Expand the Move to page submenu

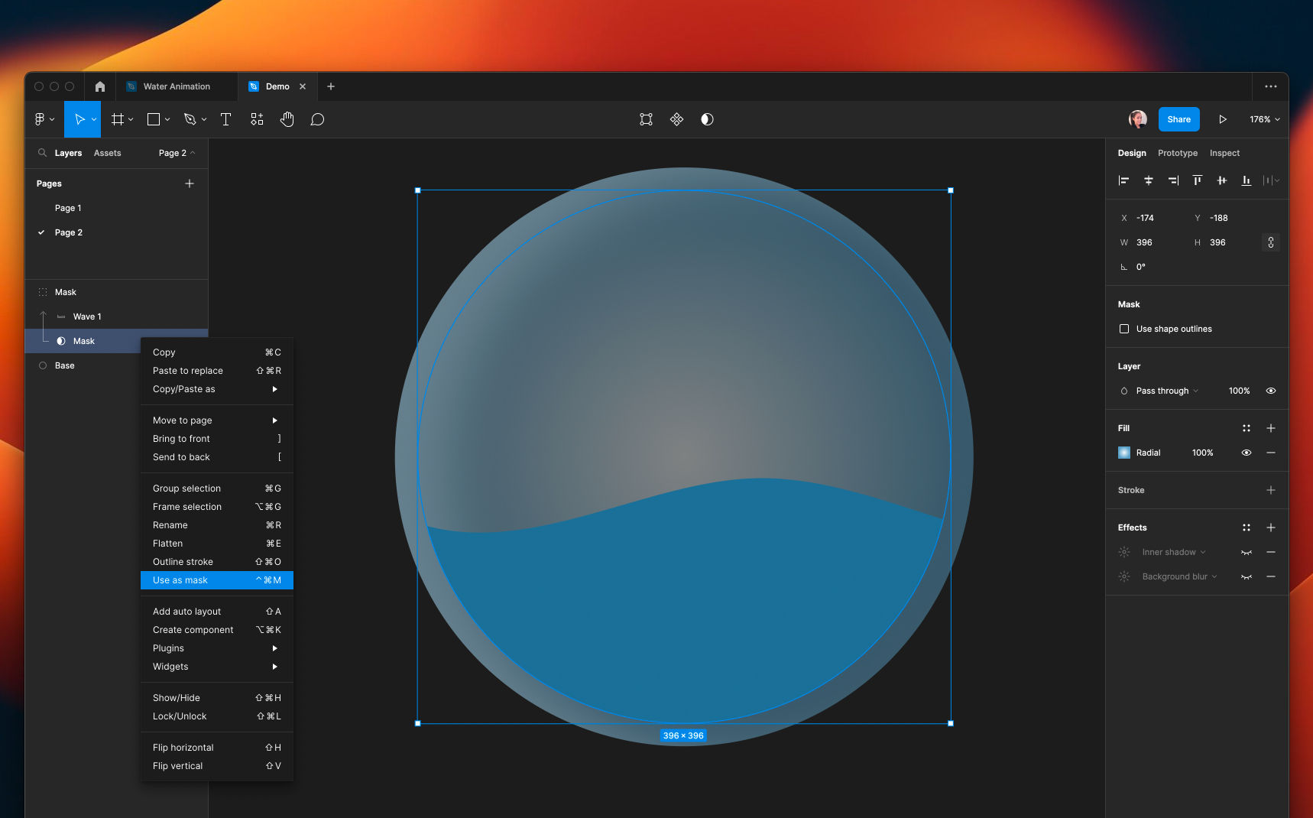point(217,420)
